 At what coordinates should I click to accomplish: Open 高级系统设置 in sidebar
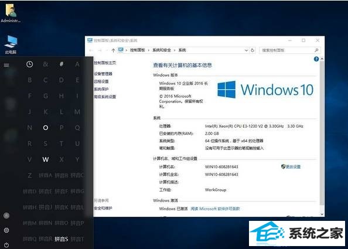coord(105,97)
